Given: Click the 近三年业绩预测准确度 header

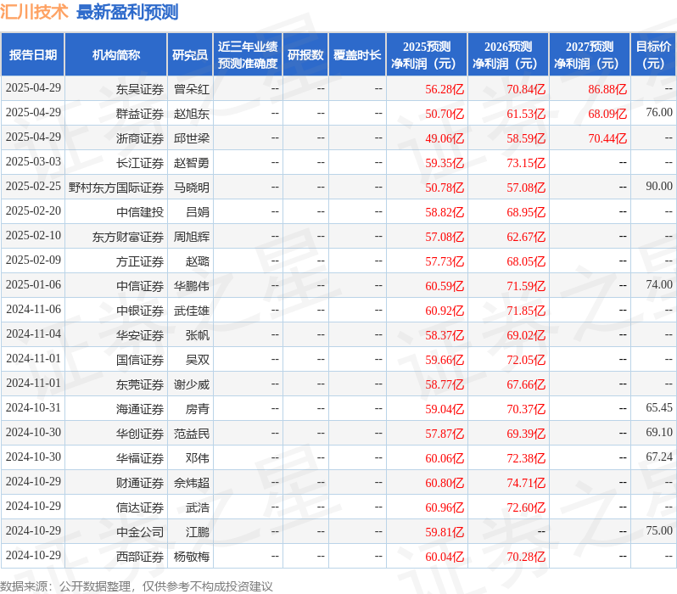Looking at the screenshot, I should (248, 55).
